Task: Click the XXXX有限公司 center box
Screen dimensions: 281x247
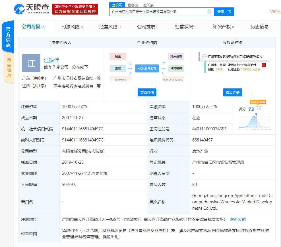Action: 147,68
